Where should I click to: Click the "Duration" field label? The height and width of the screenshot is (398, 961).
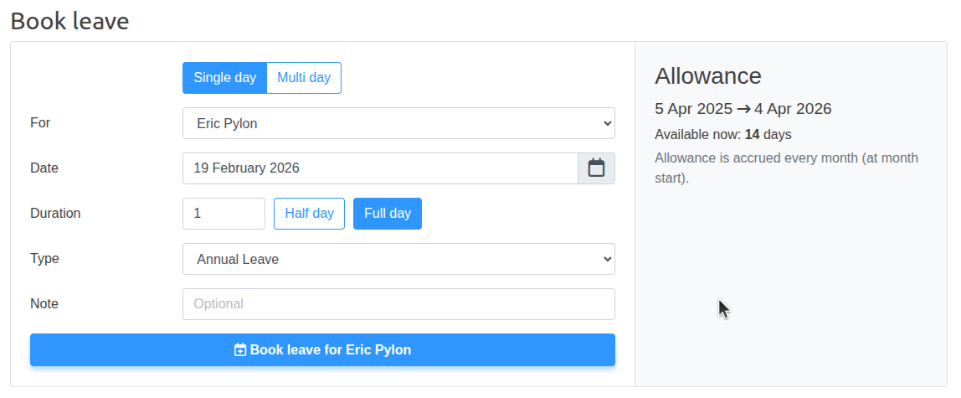55,214
